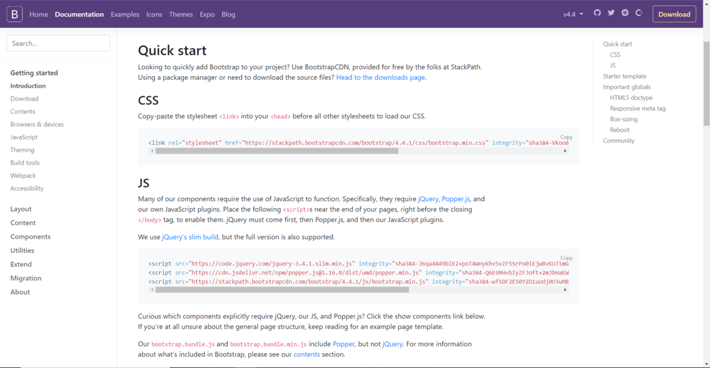This screenshot has width=710, height=368.
Task: Expand the Utilities sidebar section
Action: tap(22, 250)
